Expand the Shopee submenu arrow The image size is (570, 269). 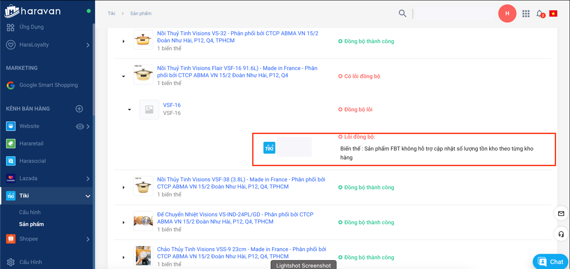[88, 239]
